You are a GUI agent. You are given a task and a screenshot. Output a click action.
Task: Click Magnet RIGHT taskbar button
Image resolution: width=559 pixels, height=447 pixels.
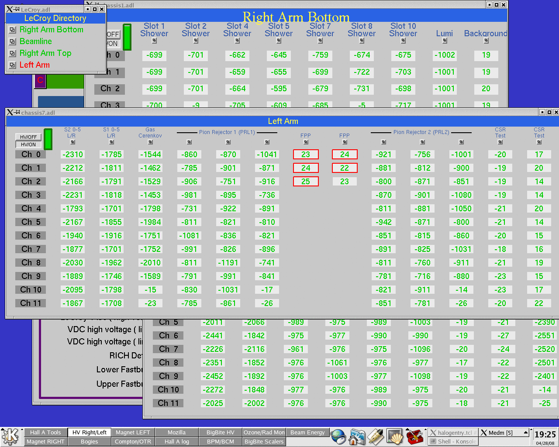[45, 442]
